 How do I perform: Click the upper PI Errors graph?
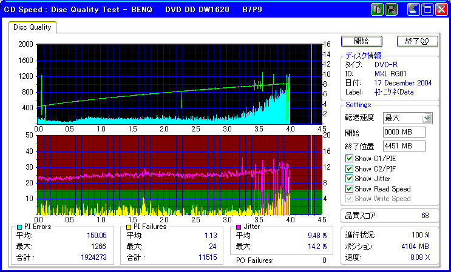(x=180, y=84)
